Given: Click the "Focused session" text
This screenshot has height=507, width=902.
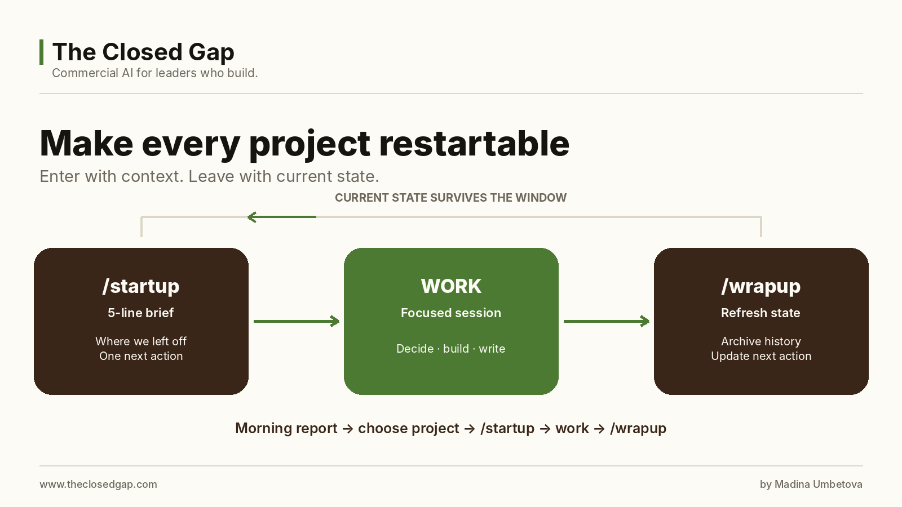Looking at the screenshot, I should (x=451, y=313).
